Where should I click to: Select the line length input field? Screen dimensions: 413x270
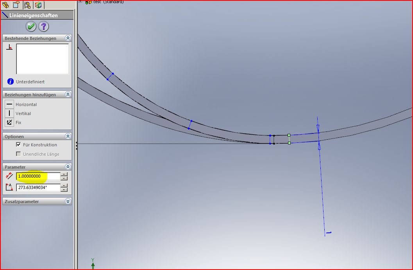pos(38,176)
